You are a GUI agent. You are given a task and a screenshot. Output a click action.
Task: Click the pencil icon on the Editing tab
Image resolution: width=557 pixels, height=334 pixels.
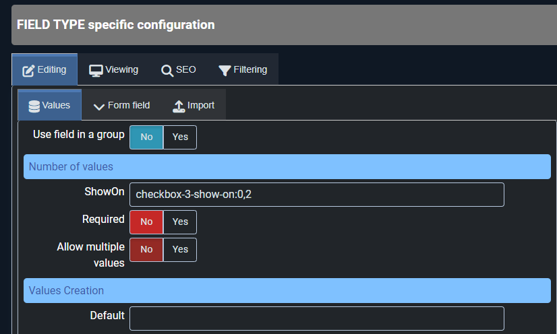[28, 70]
